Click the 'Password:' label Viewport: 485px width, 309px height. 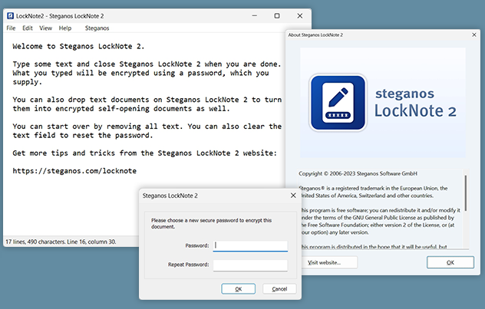pyautogui.click(x=197, y=245)
